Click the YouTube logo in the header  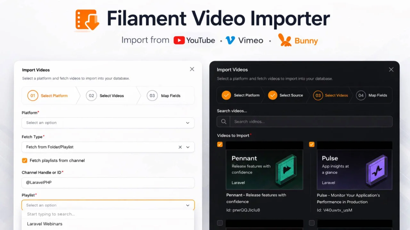(x=194, y=41)
